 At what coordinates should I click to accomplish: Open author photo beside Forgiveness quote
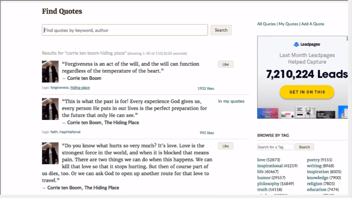[50, 72]
